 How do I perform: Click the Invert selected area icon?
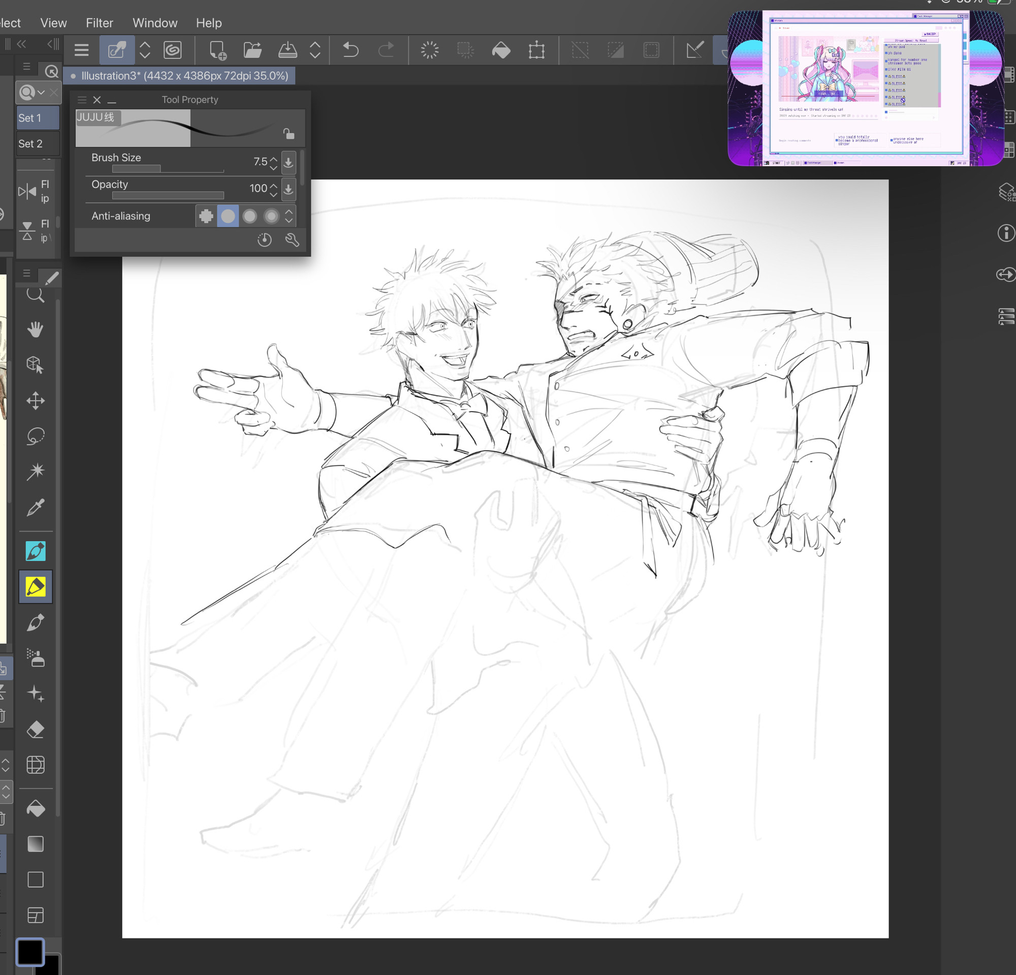tap(615, 50)
